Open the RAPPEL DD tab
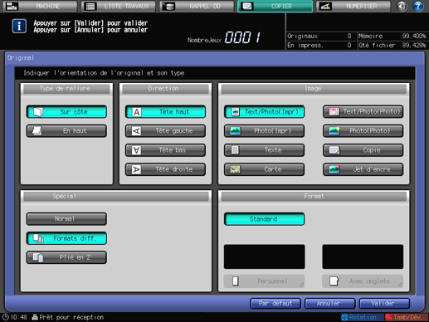The image size is (429, 322). (x=197, y=6)
